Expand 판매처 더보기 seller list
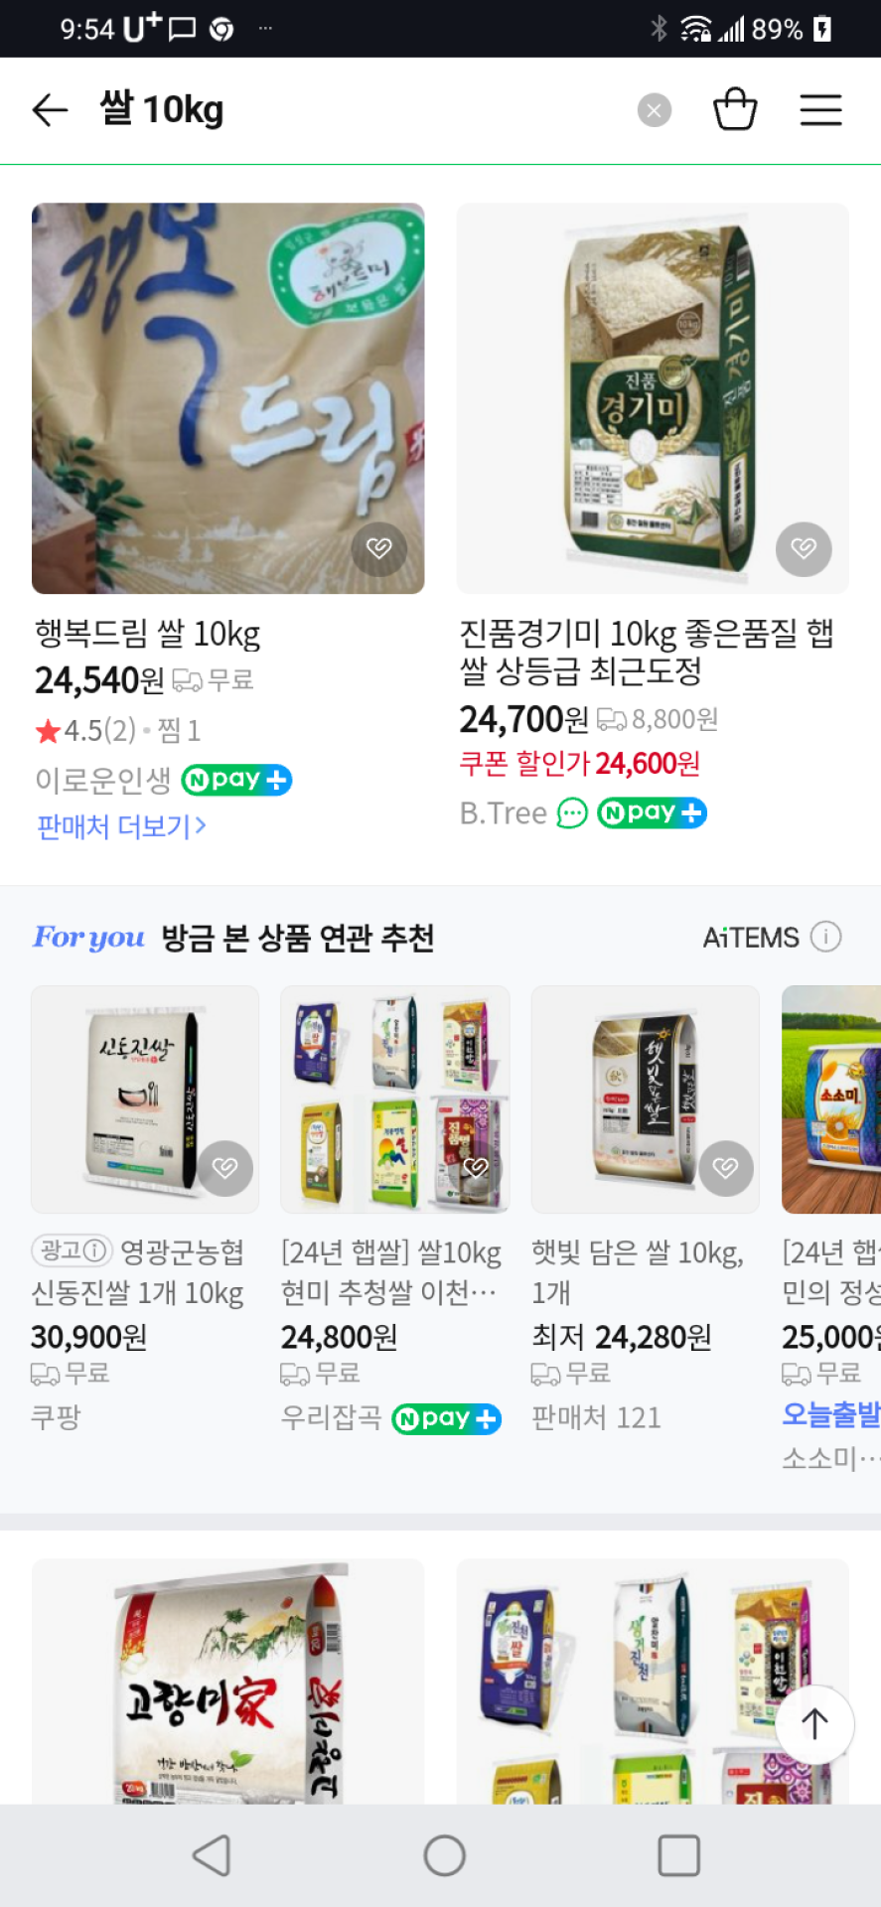The height and width of the screenshot is (1907, 881). click(x=121, y=826)
